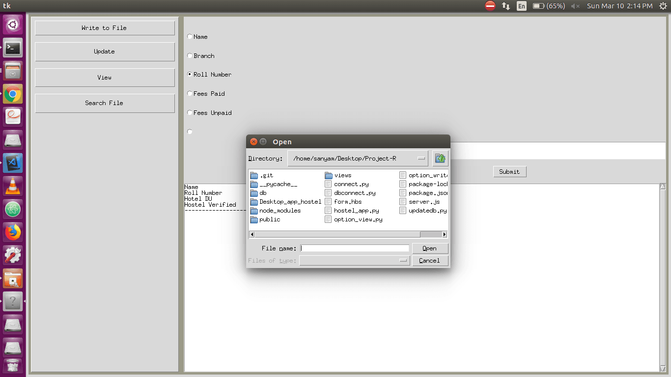This screenshot has height=377, width=671.
Task: Select the server.js file
Action: [x=419, y=202]
